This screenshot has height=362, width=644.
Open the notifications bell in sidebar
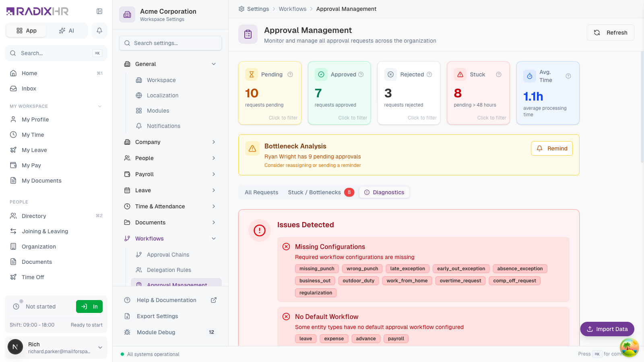click(99, 31)
